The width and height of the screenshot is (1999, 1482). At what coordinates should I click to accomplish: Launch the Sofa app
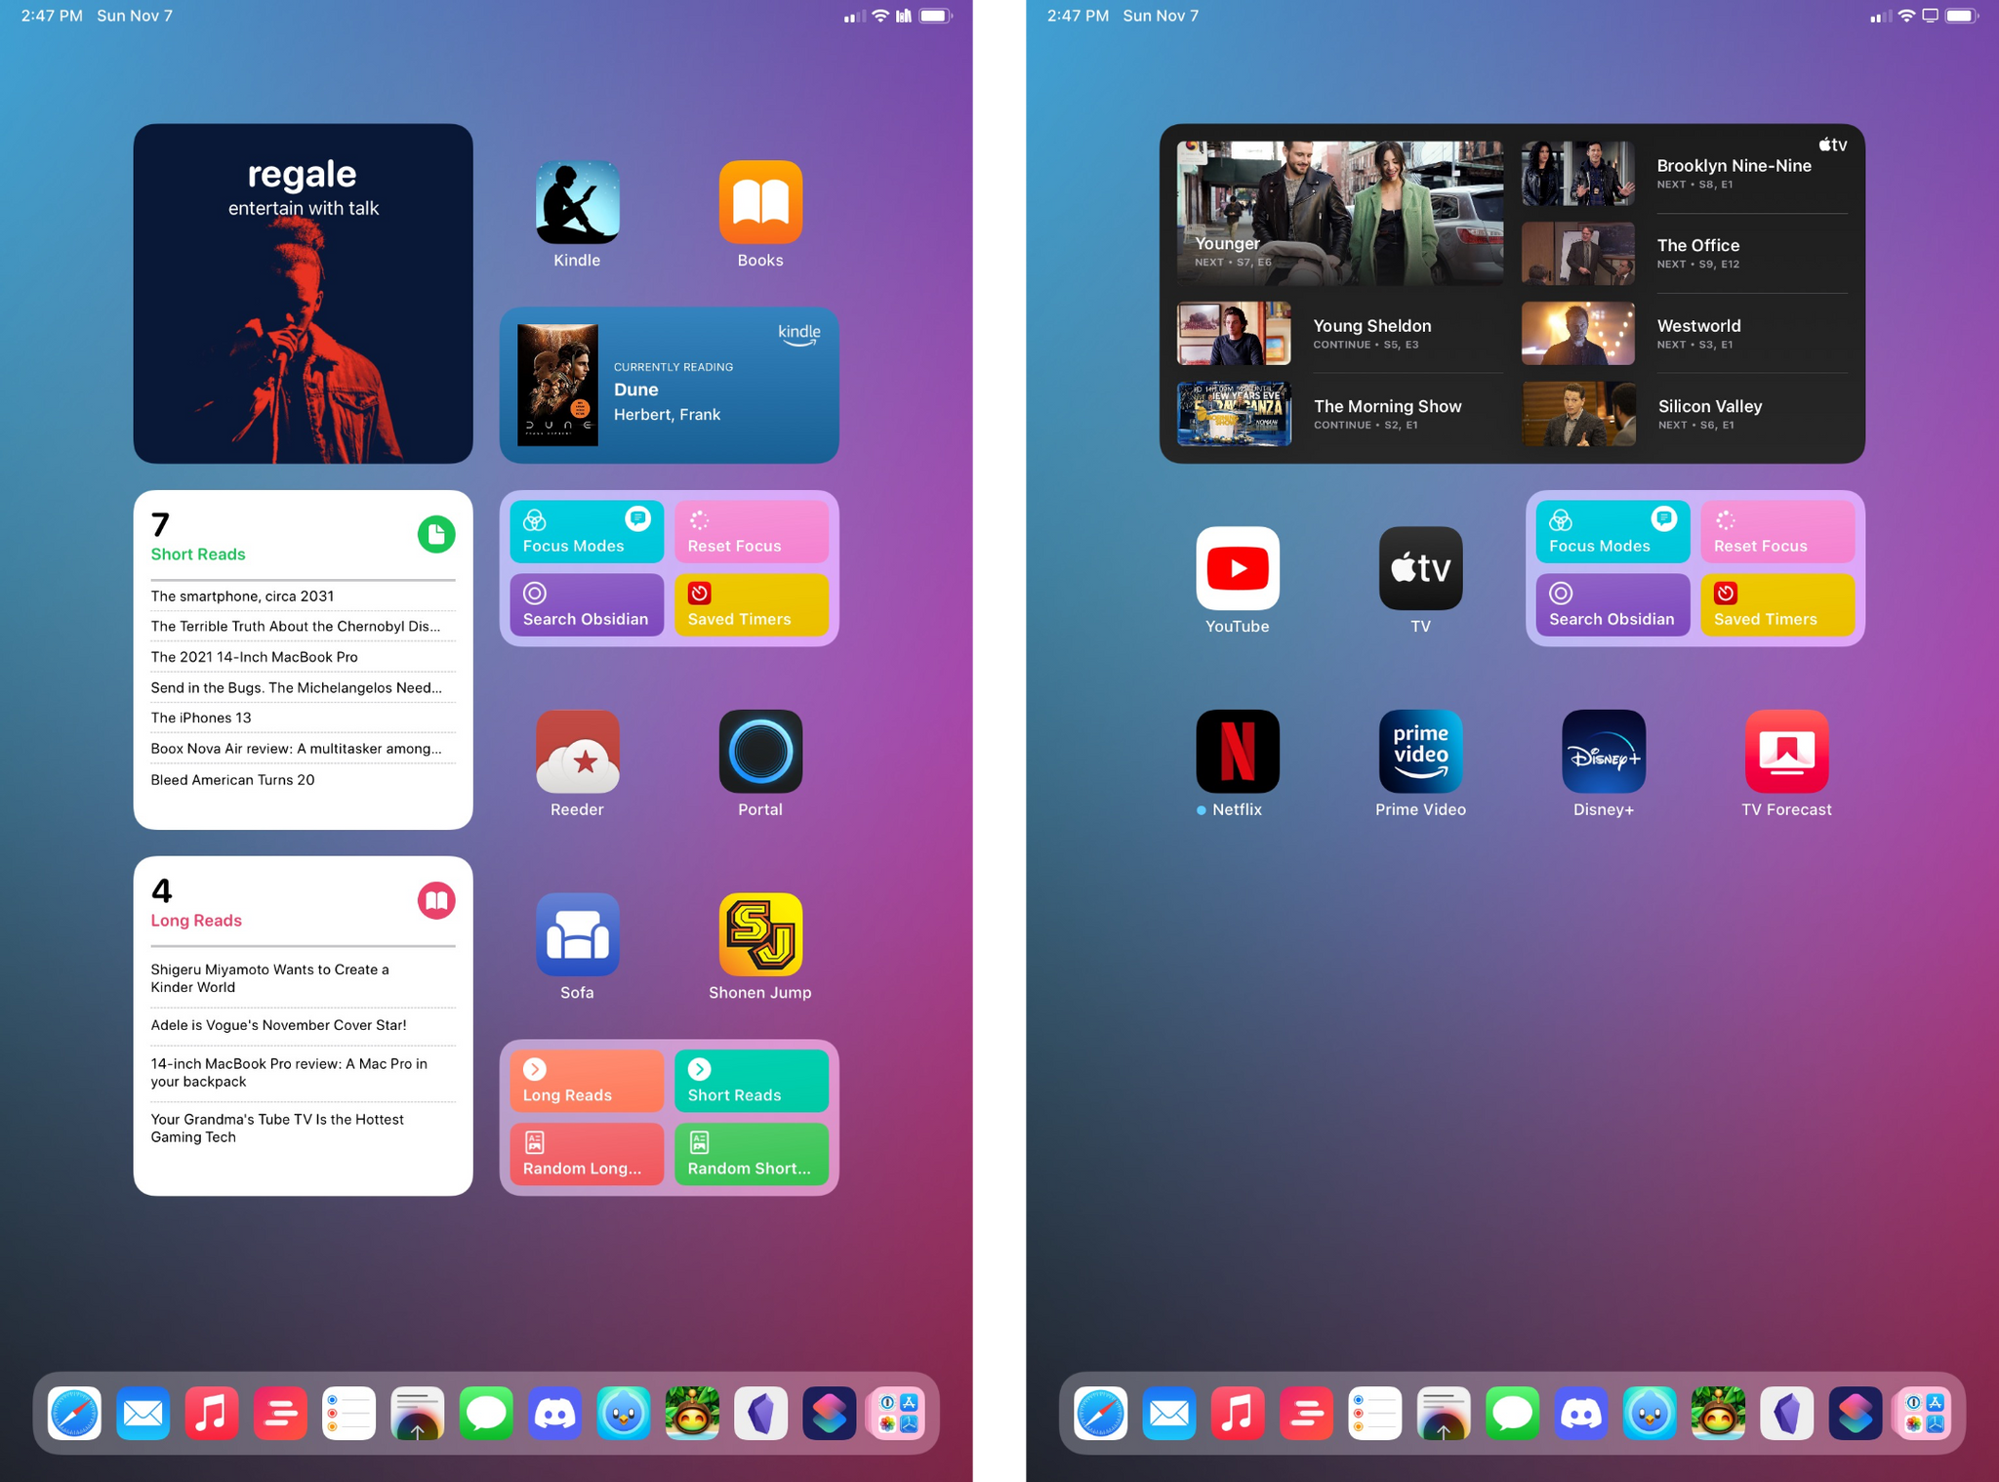click(577, 934)
